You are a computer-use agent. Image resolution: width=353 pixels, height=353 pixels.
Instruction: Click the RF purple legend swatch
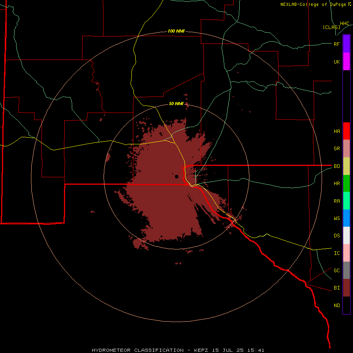coord(346,44)
